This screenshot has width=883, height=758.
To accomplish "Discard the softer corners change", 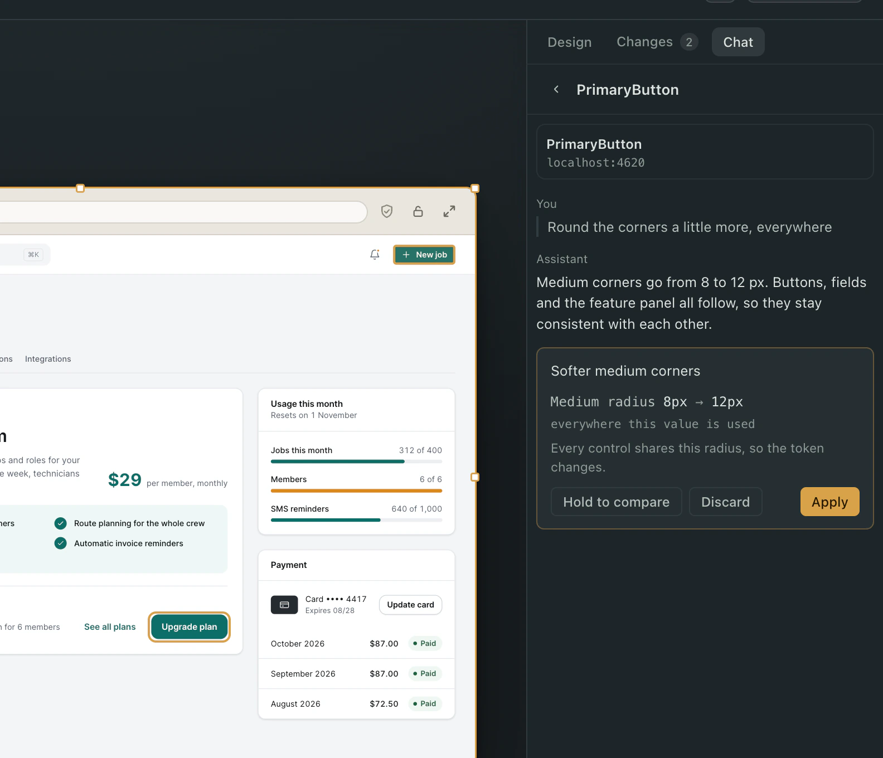I will 726,502.
